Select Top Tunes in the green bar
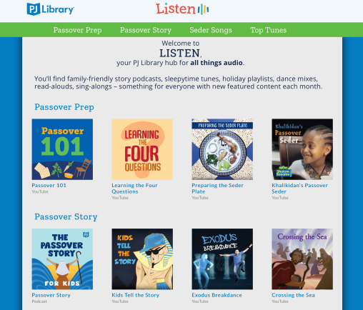The height and width of the screenshot is (310, 363). (268, 30)
